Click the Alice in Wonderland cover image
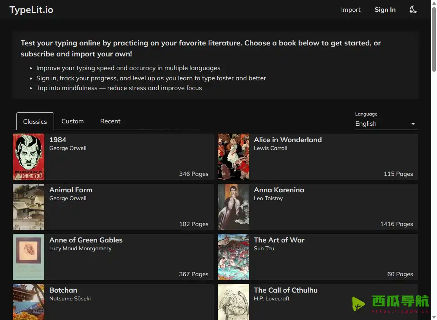The height and width of the screenshot is (320, 437). tap(233, 157)
